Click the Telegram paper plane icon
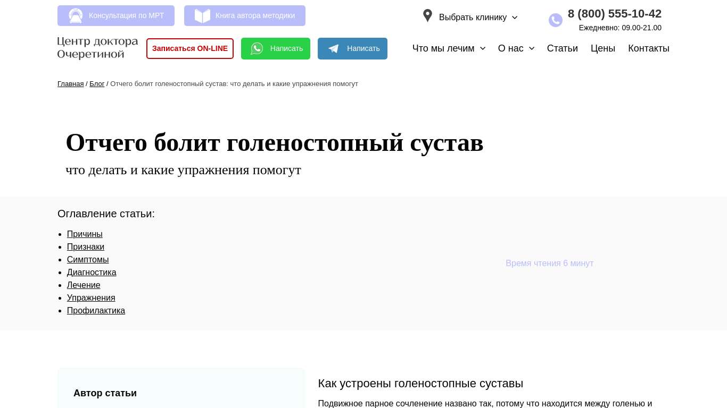 [x=334, y=49]
